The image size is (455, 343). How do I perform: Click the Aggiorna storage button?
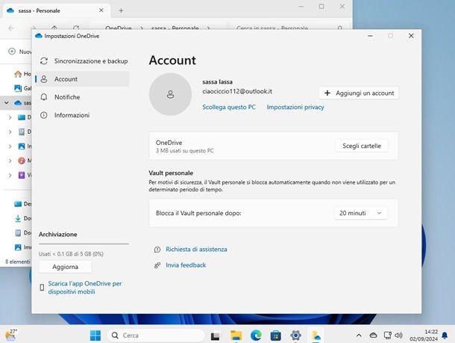[x=66, y=267]
